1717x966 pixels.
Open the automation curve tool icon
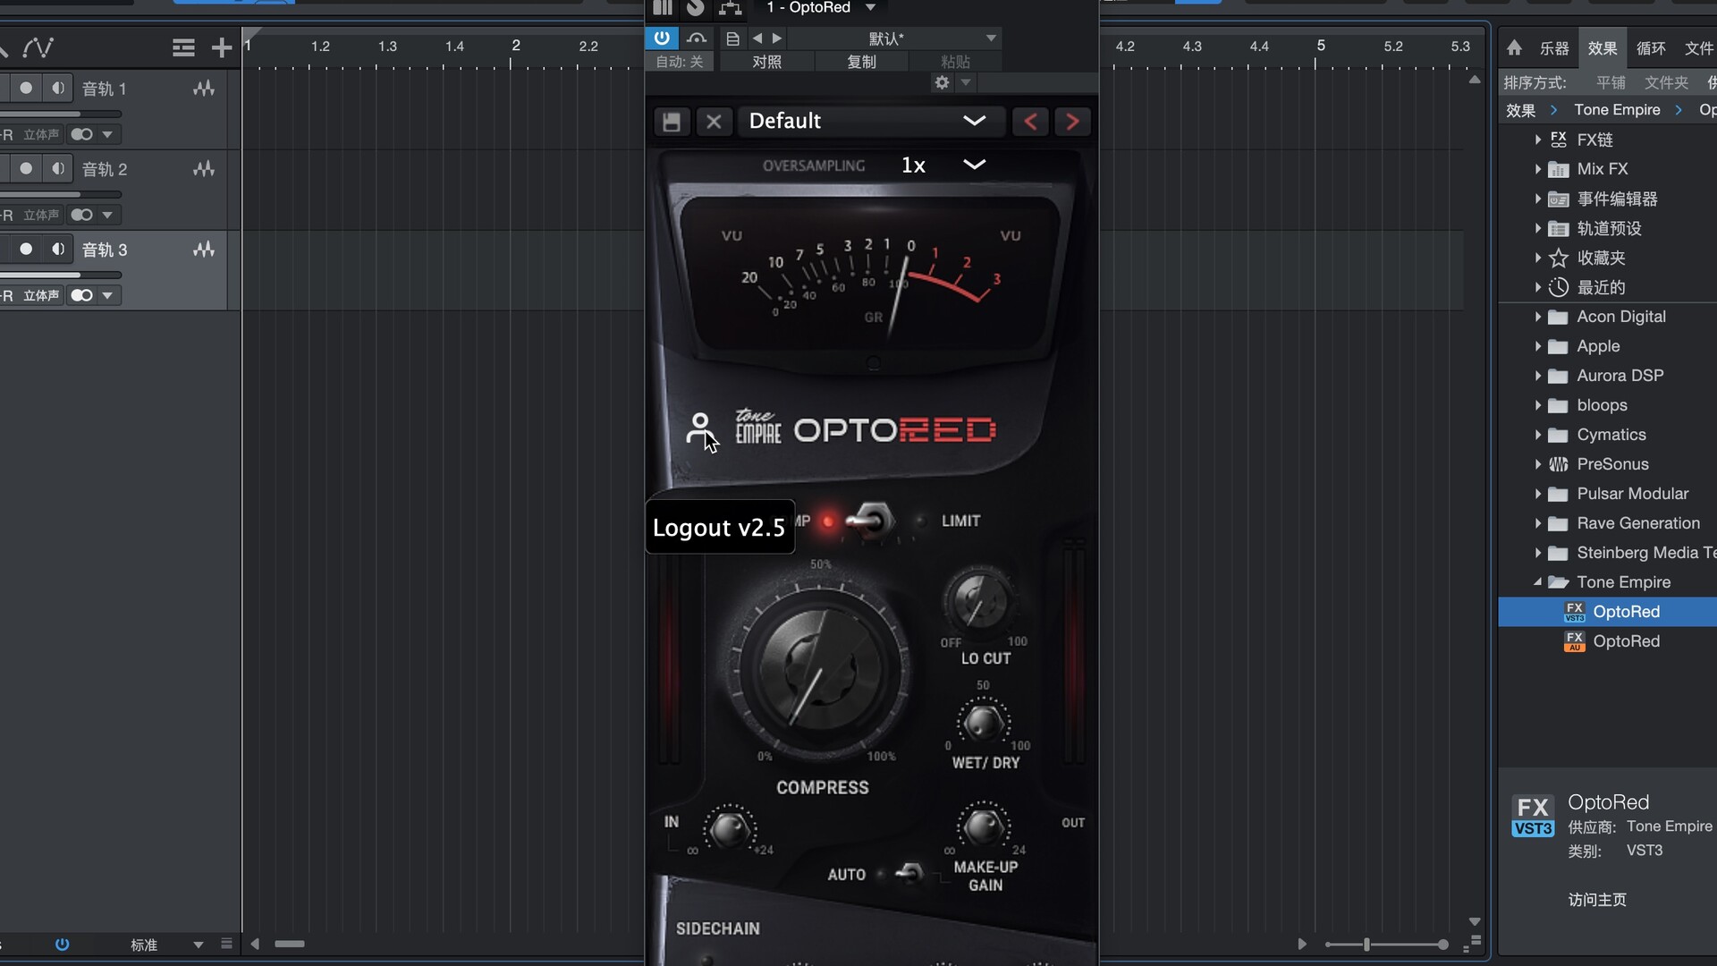(x=38, y=47)
